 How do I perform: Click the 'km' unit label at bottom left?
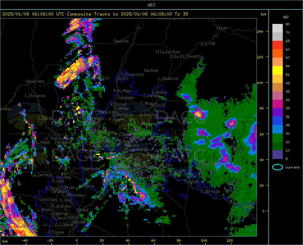click(5, 241)
